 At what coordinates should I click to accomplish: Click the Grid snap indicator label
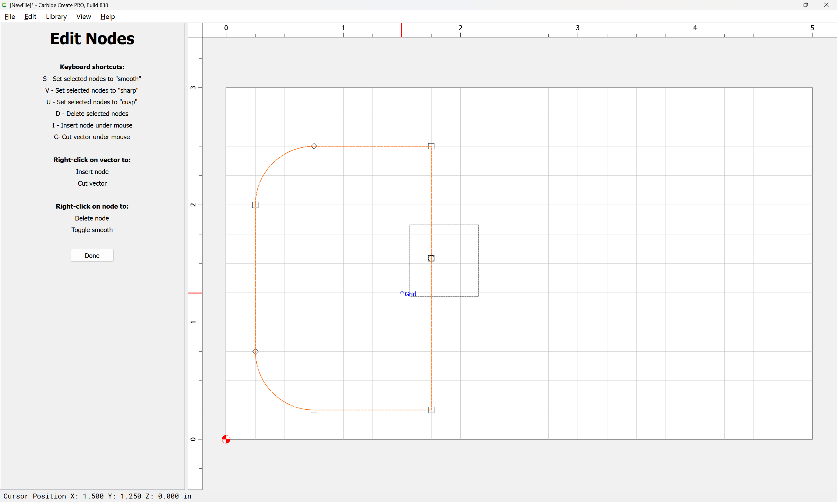(410, 294)
